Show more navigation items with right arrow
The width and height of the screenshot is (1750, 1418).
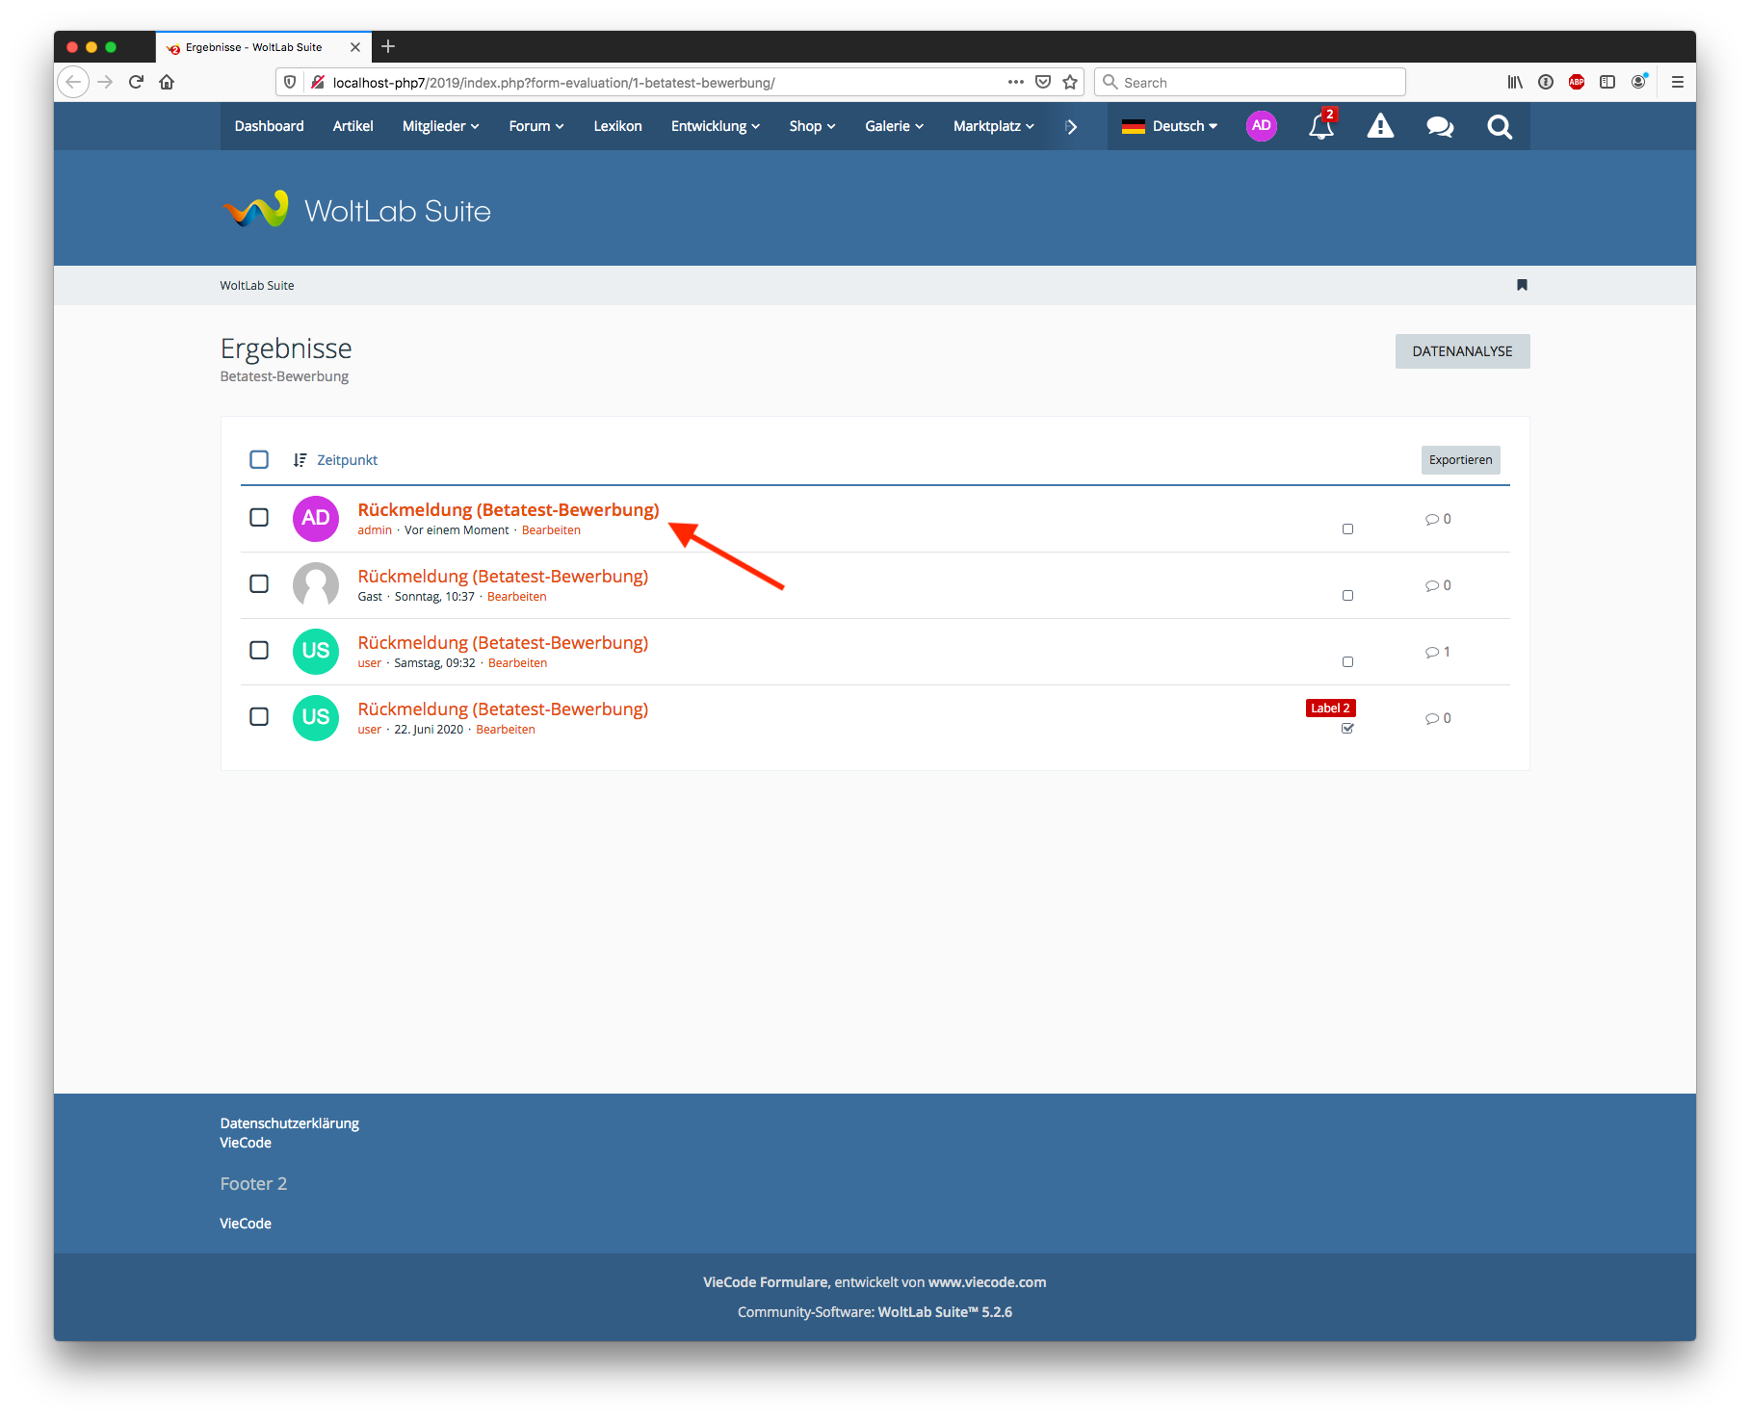pyautogui.click(x=1071, y=127)
